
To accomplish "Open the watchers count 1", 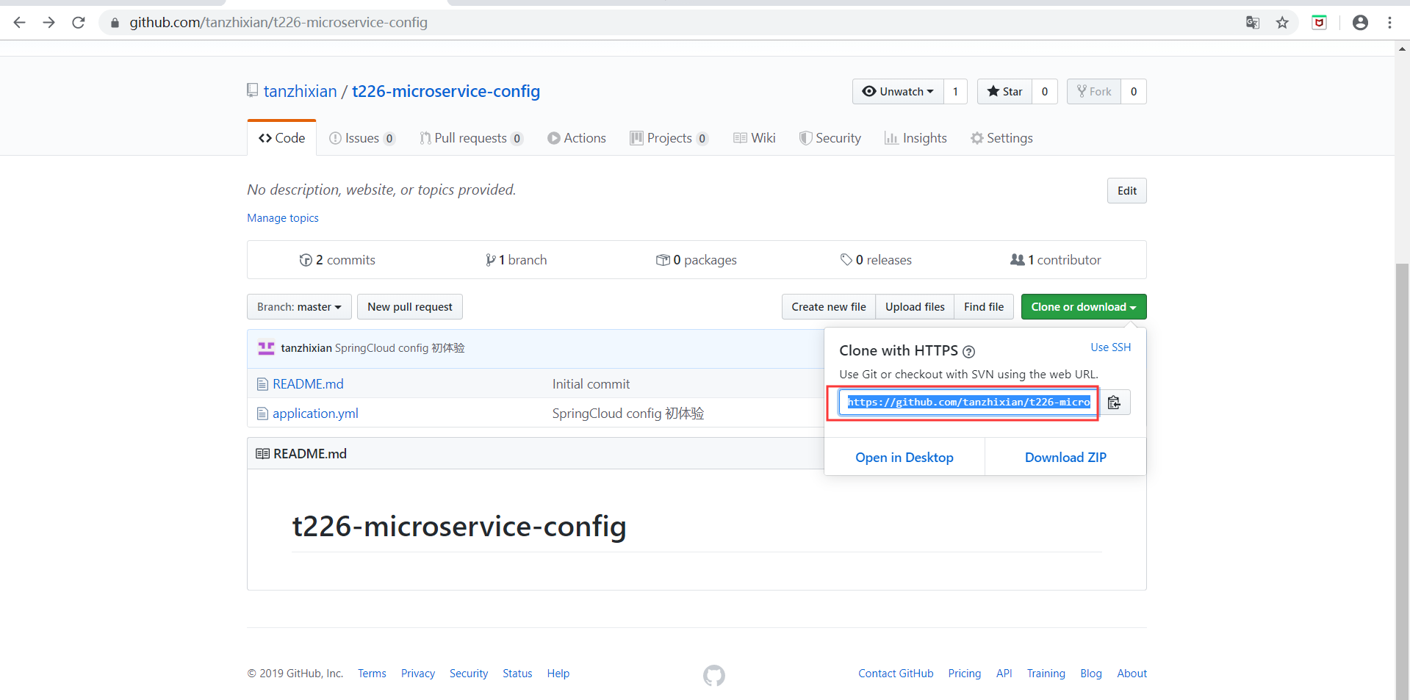I will pos(955,92).
